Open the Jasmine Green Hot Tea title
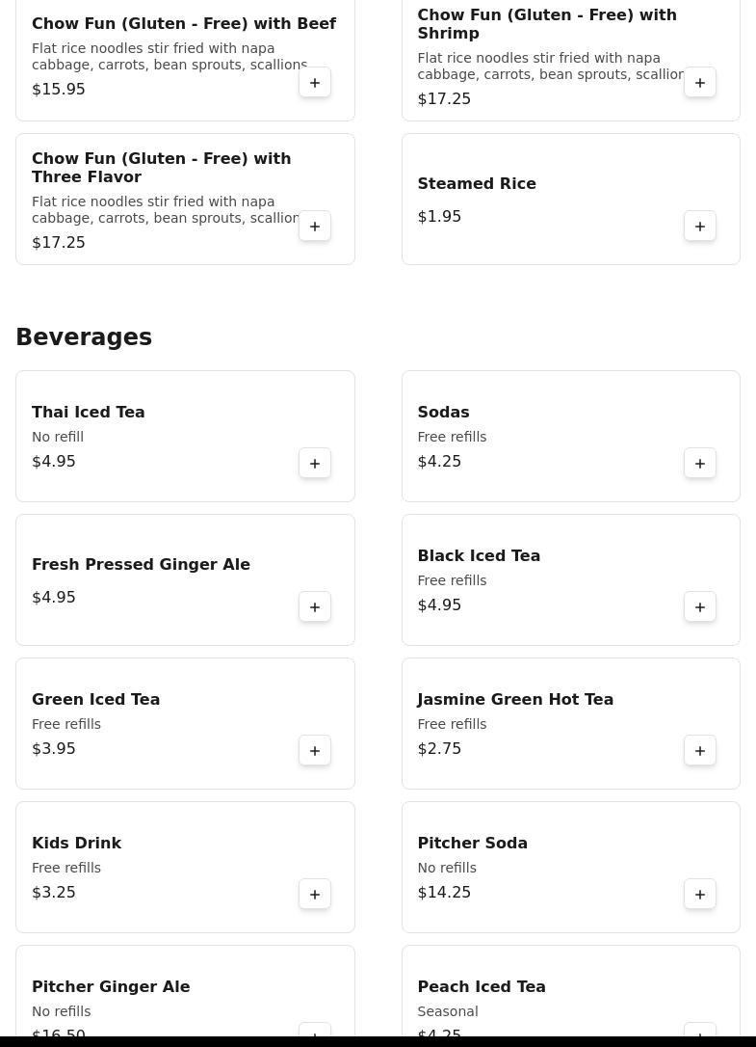This screenshot has height=1047, width=756. coord(515,699)
